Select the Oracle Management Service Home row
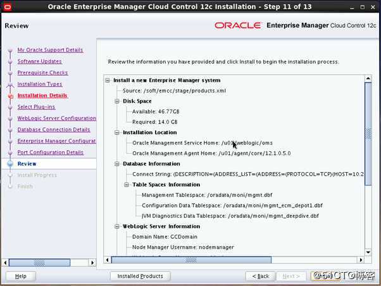The width and height of the screenshot is (381, 286). click(203, 143)
